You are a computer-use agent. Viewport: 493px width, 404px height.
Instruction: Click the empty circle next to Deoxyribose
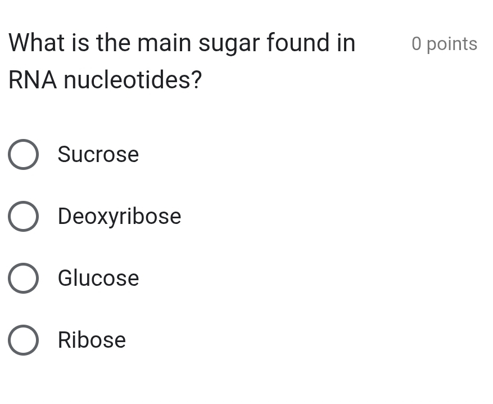click(23, 216)
